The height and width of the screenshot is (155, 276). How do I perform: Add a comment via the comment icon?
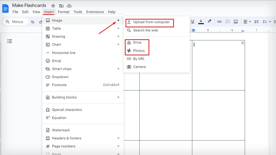coord(228,22)
